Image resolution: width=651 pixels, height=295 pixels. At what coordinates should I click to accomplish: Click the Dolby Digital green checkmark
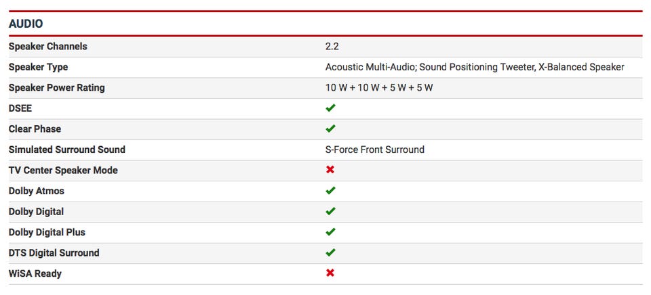point(330,211)
